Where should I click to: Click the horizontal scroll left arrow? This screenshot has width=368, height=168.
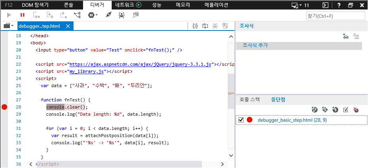(31, 164)
